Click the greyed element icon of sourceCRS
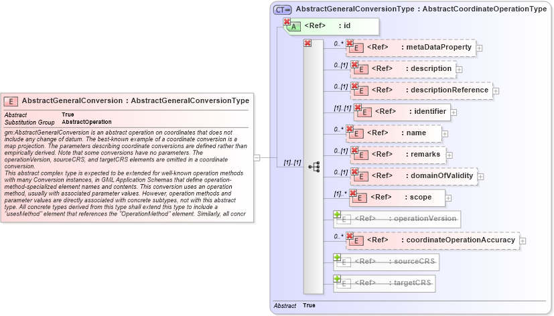 pyautogui.click(x=344, y=262)
